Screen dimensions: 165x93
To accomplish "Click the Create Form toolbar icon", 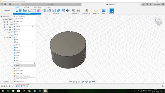I will pos(39,11).
